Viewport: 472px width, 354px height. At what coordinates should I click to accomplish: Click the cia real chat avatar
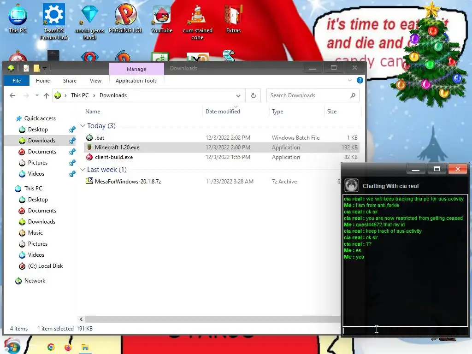tap(351, 185)
